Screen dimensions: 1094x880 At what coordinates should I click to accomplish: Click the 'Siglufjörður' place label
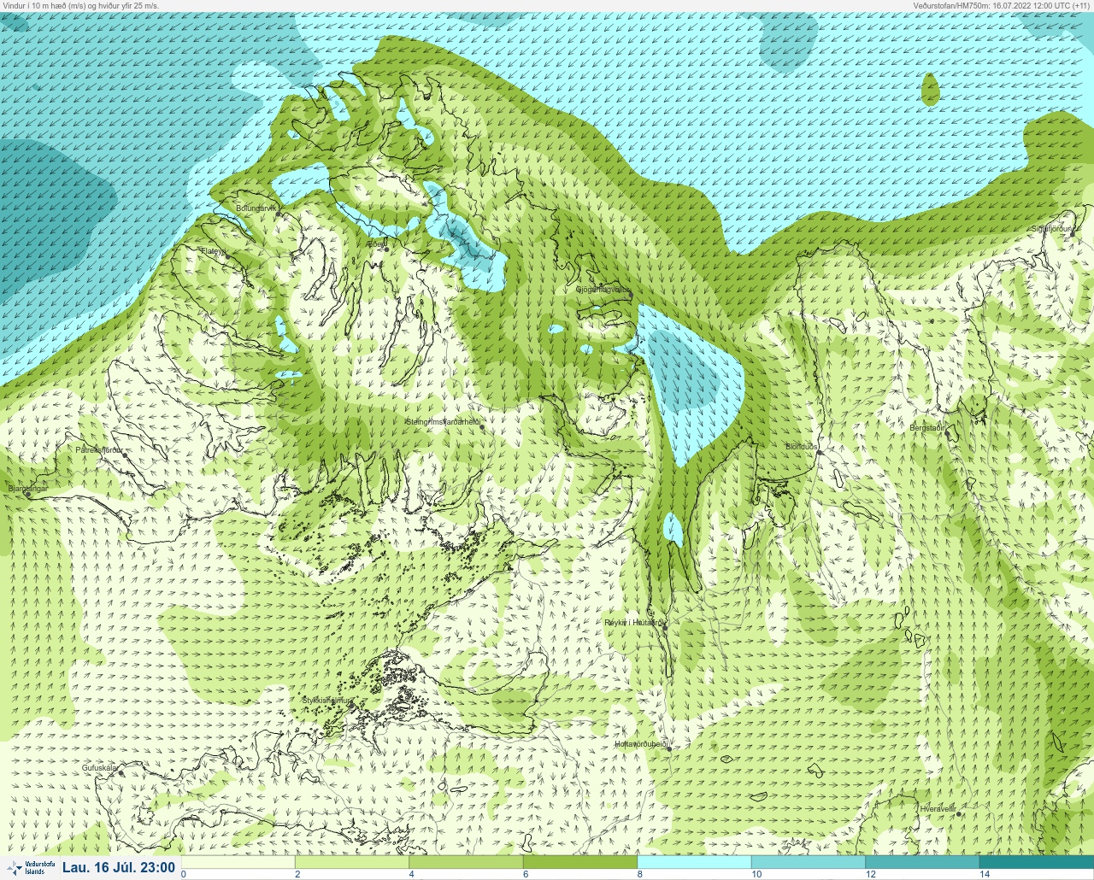pos(1052,229)
